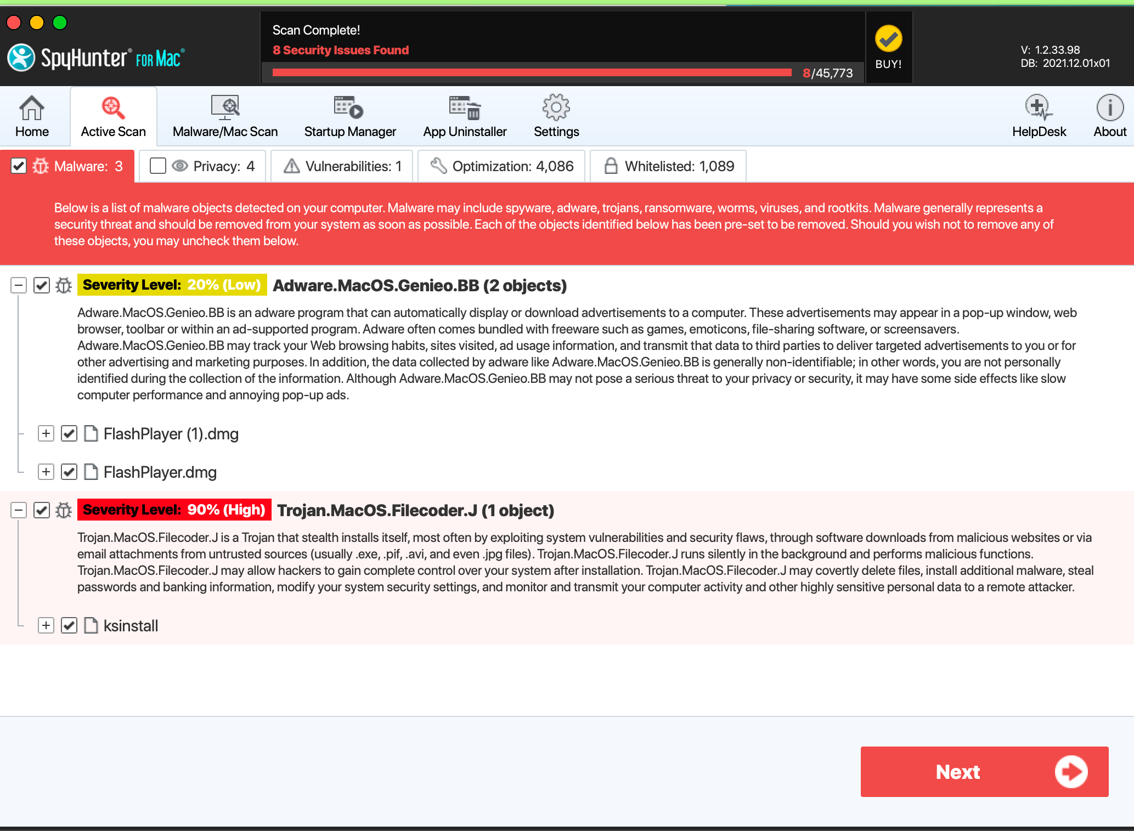The image size is (1134, 831).
Task: Switch to the Vulnerabilities tab
Action: tap(343, 166)
